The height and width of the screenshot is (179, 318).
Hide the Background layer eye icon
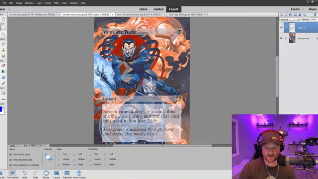coord(281,38)
